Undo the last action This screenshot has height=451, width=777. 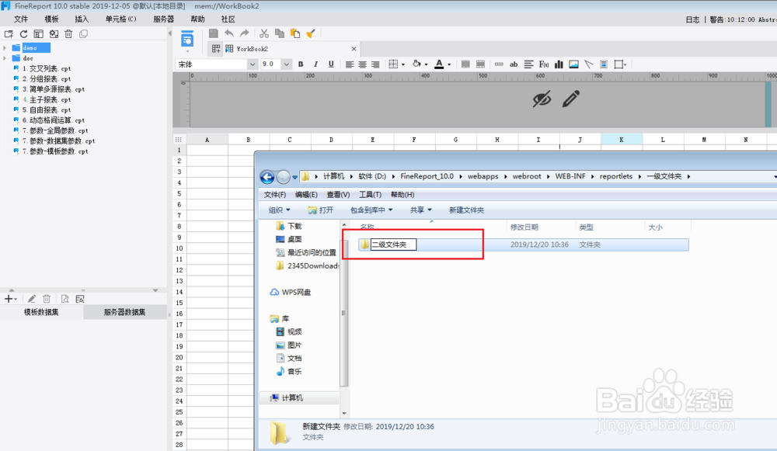click(x=229, y=33)
